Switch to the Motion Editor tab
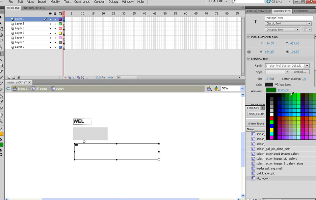 point(33,8)
